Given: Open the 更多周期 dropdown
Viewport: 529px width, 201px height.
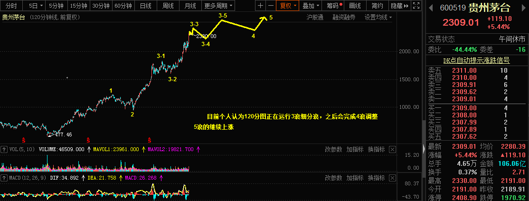Looking at the screenshot, I should [x=218, y=5].
